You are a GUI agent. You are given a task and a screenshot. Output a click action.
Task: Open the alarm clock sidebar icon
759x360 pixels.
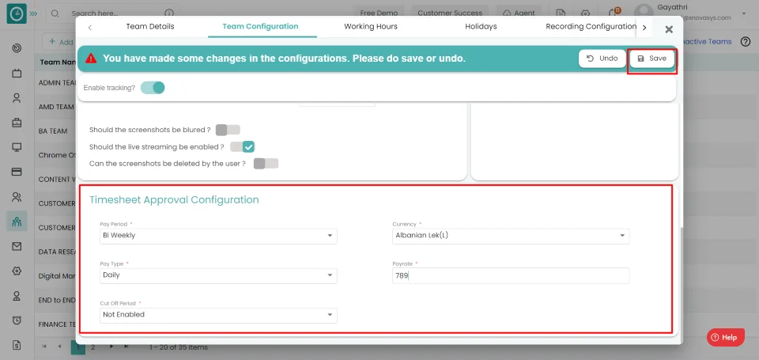click(17, 320)
